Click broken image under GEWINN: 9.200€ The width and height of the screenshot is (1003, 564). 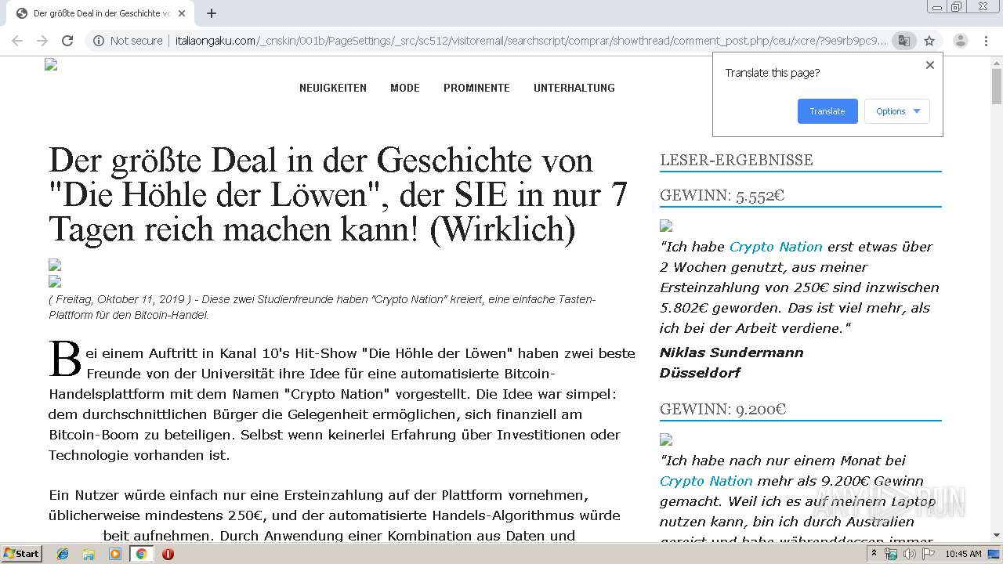[x=666, y=439]
